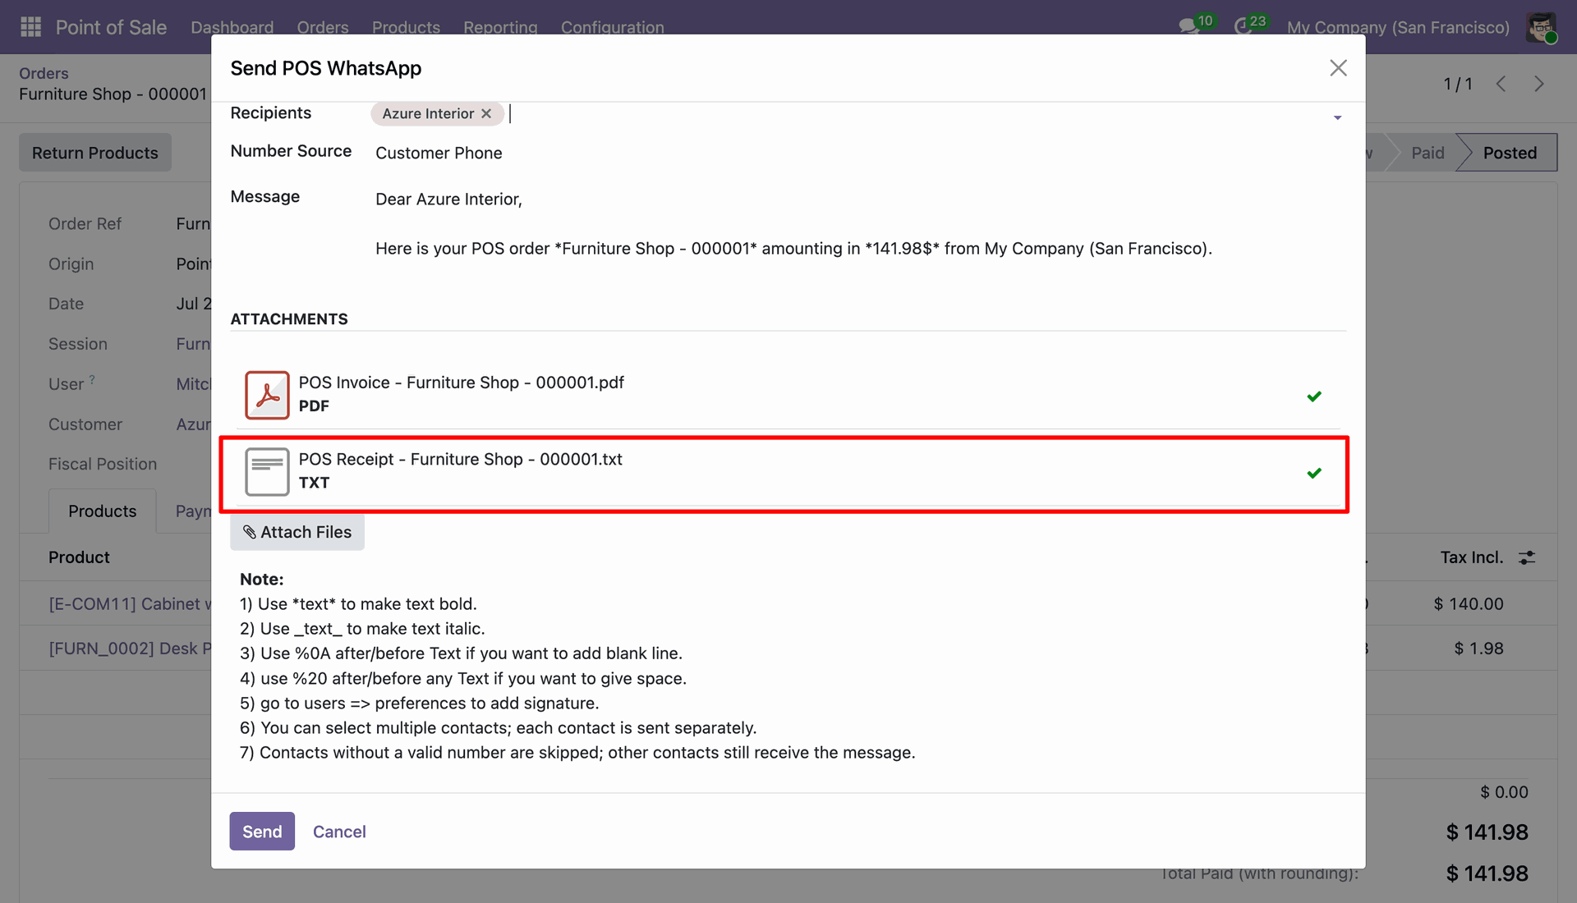
Task: Click the Send button
Action: click(262, 832)
